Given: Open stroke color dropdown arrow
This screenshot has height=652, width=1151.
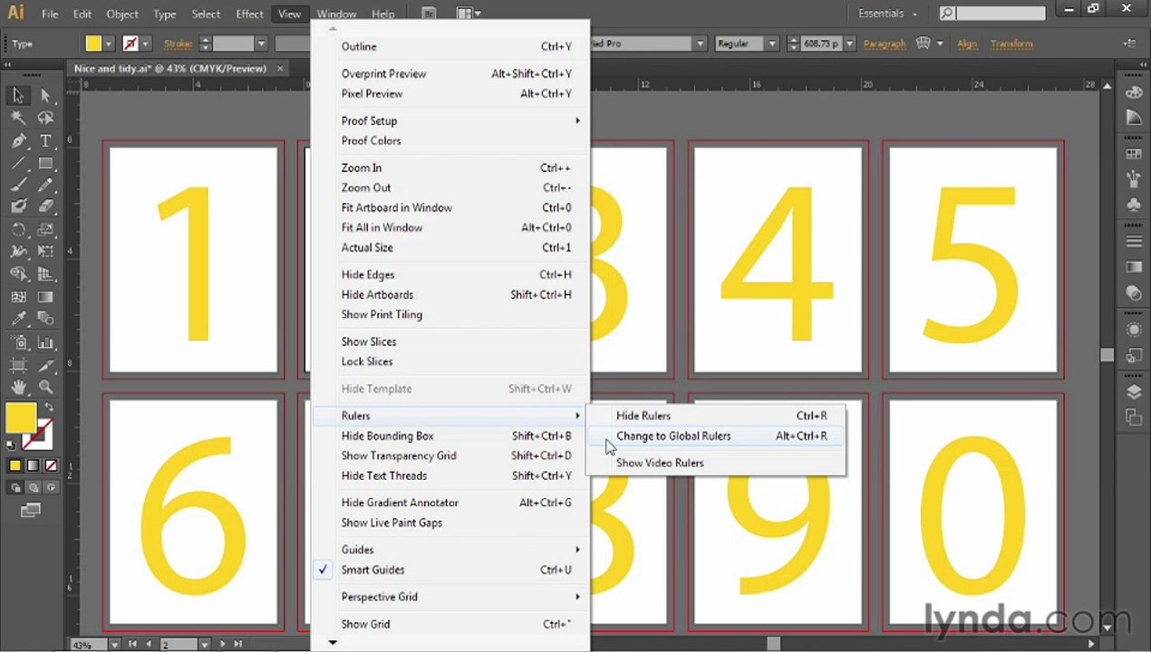Looking at the screenshot, I should (x=145, y=43).
